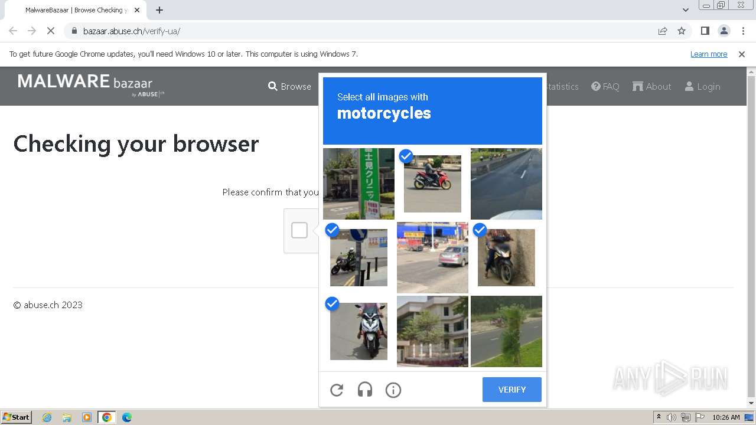Bookmark this tab with the star
The height and width of the screenshot is (425, 756).
682,31
